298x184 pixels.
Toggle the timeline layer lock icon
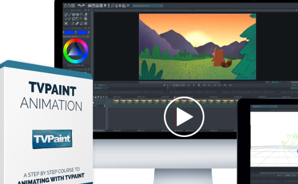[96, 97]
